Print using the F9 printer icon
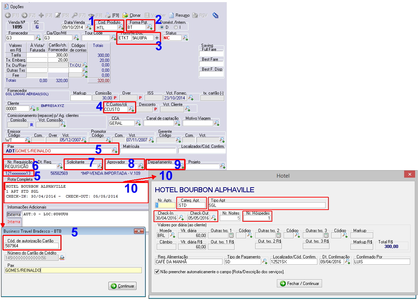The width and height of the screenshot is (418, 302). pyautogui.click(x=108, y=16)
